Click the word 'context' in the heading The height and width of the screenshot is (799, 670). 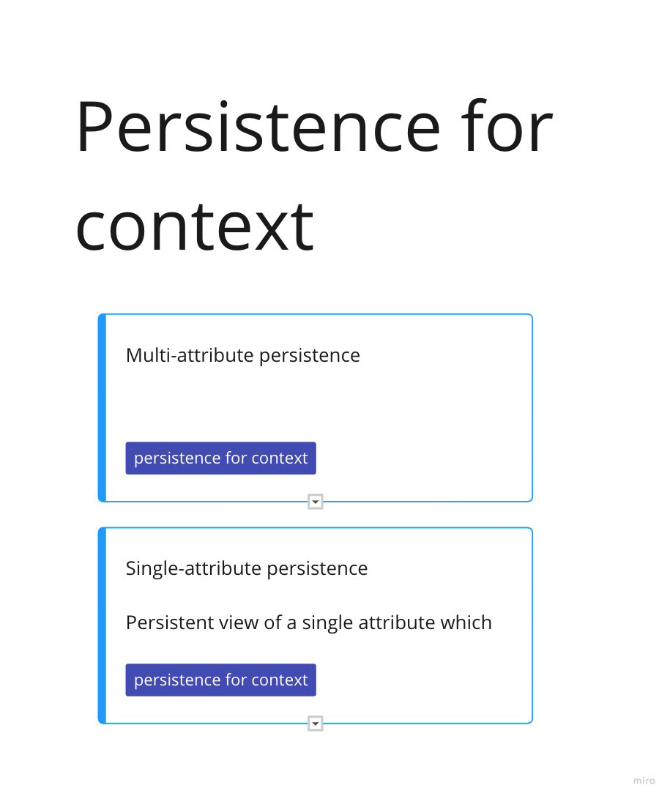195,227
